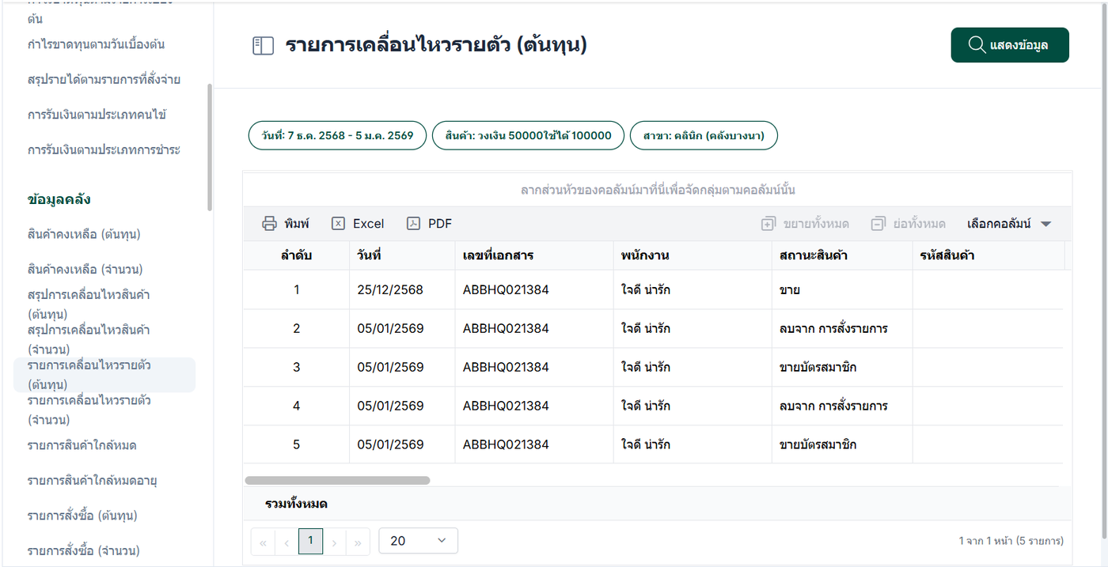Click the branch filter chip

704,135
